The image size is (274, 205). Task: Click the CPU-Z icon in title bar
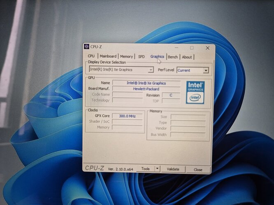click(87, 47)
